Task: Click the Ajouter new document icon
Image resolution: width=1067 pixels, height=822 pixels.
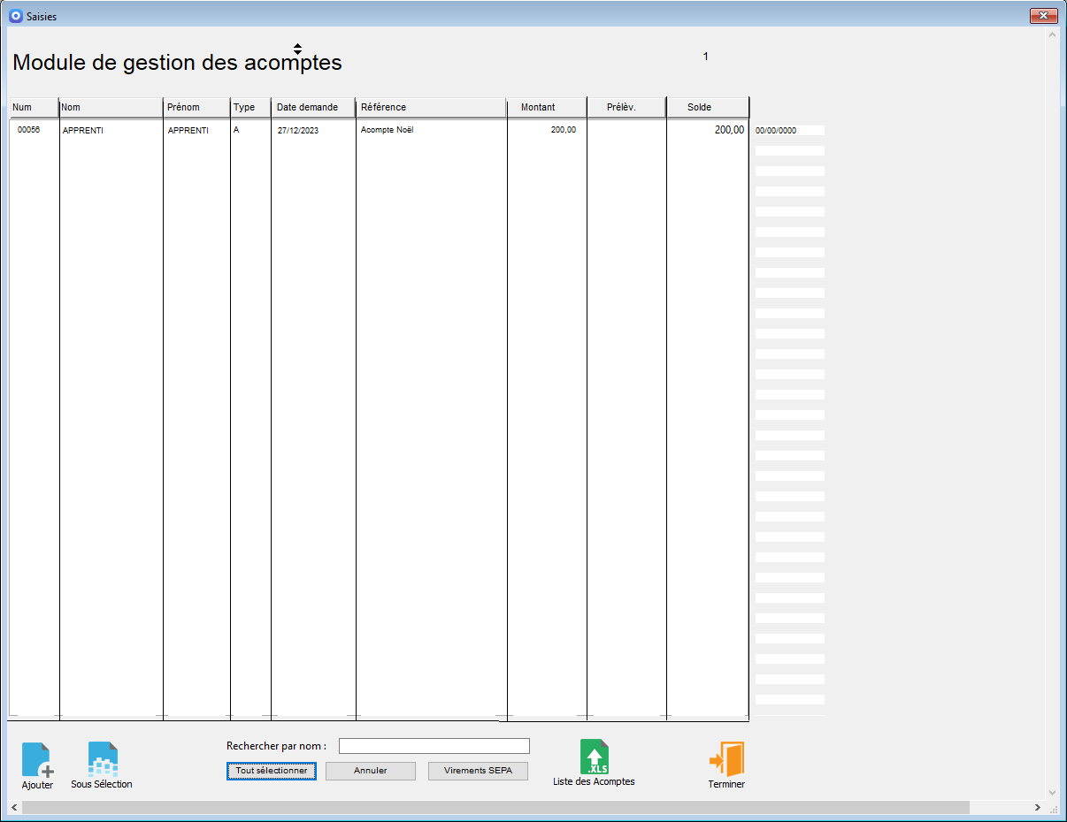Action: point(36,760)
